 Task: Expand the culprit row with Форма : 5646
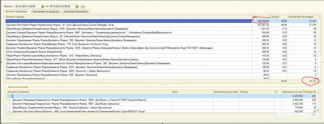tap(10, 100)
